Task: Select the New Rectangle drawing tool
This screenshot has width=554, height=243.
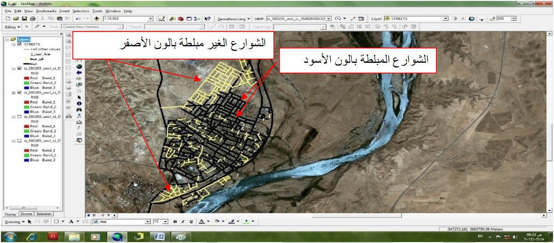Action: [x=56, y=221]
